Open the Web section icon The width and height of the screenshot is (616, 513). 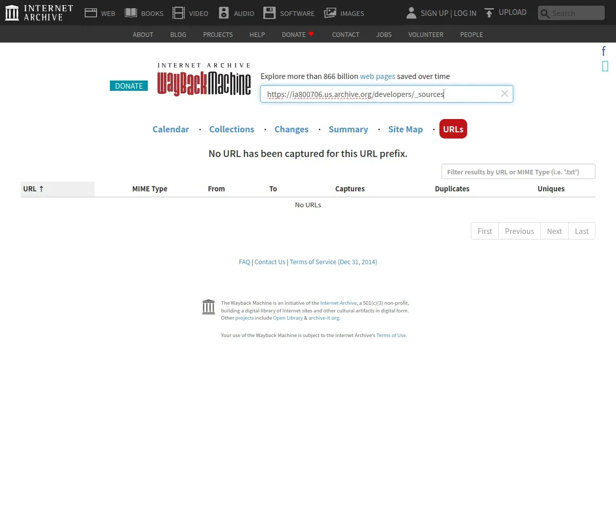91,13
